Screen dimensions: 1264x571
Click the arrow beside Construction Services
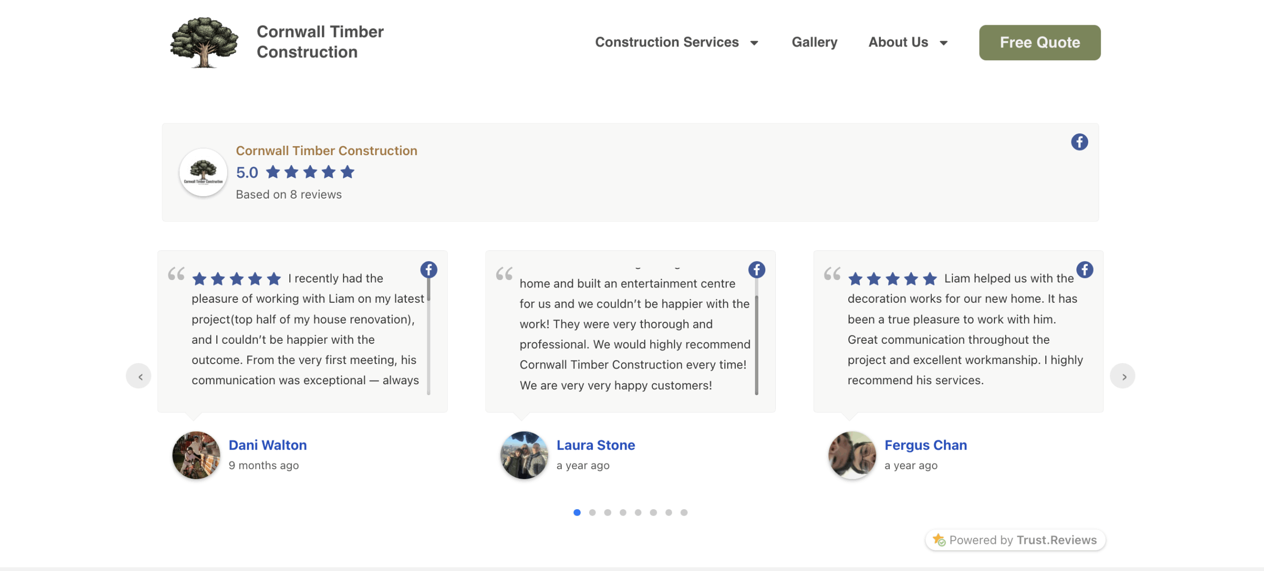(754, 43)
